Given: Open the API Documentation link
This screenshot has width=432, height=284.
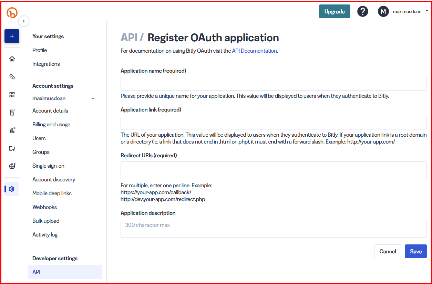Looking at the screenshot, I should (254, 51).
